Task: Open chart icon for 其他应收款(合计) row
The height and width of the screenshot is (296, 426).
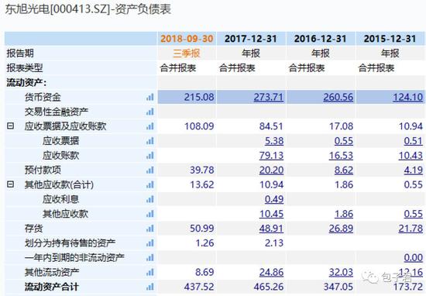Action: click(x=150, y=185)
